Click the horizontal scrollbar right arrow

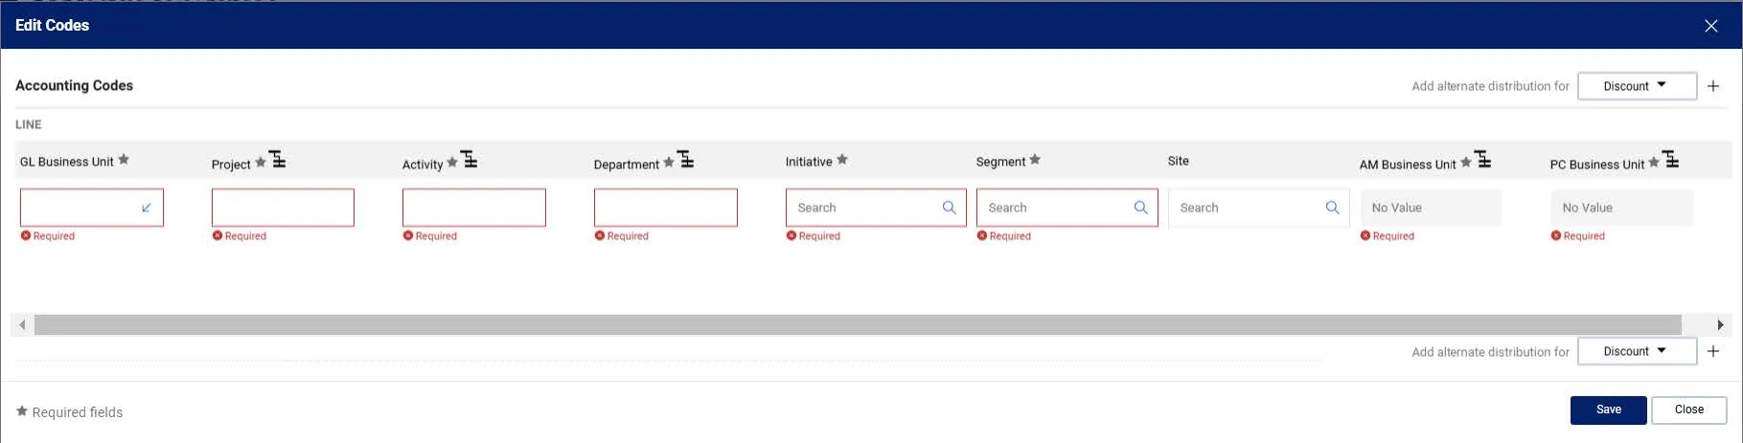pos(1719,325)
